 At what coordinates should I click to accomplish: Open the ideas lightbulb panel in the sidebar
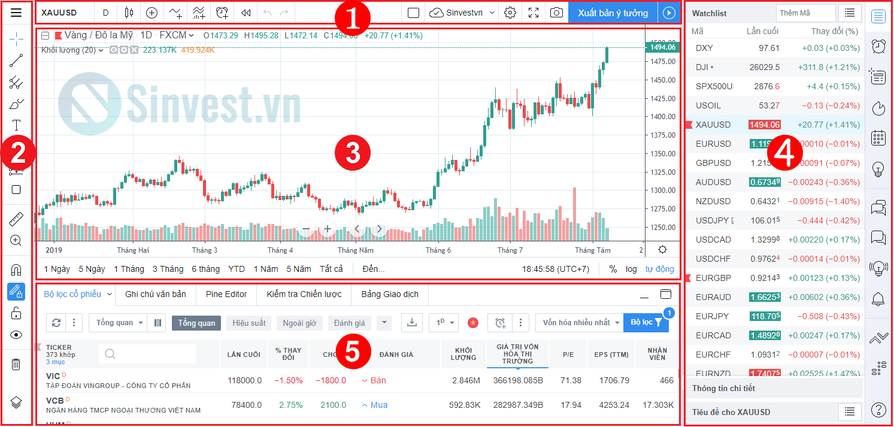pyautogui.click(x=878, y=169)
